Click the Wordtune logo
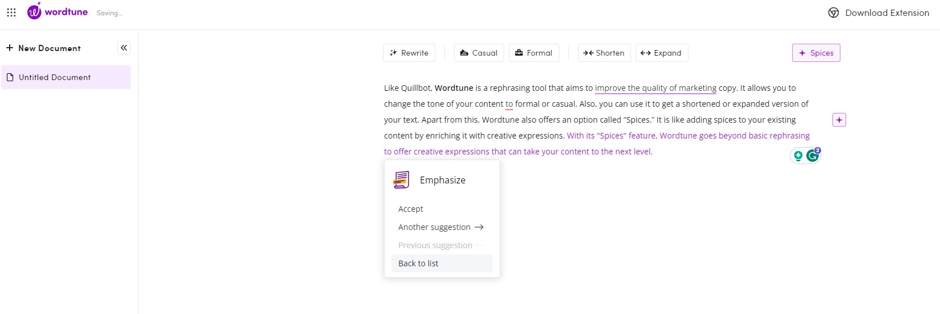940x314 pixels. 57,11
